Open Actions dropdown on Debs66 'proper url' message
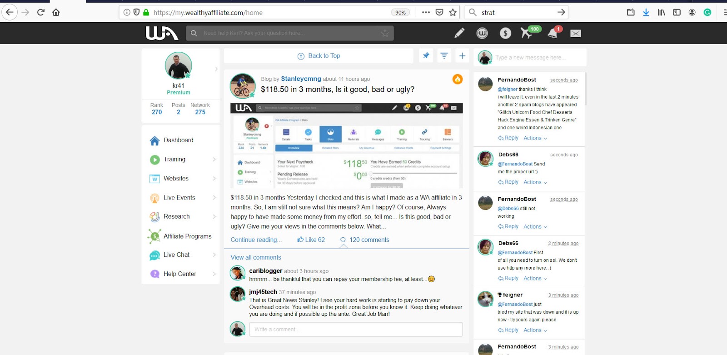Viewport: 727px width, 355px height. (x=535, y=182)
